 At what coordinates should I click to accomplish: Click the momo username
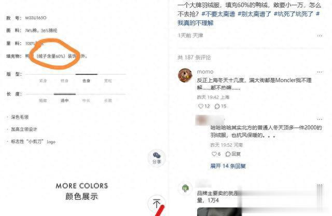pyautogui.click(x=205, y=72)
